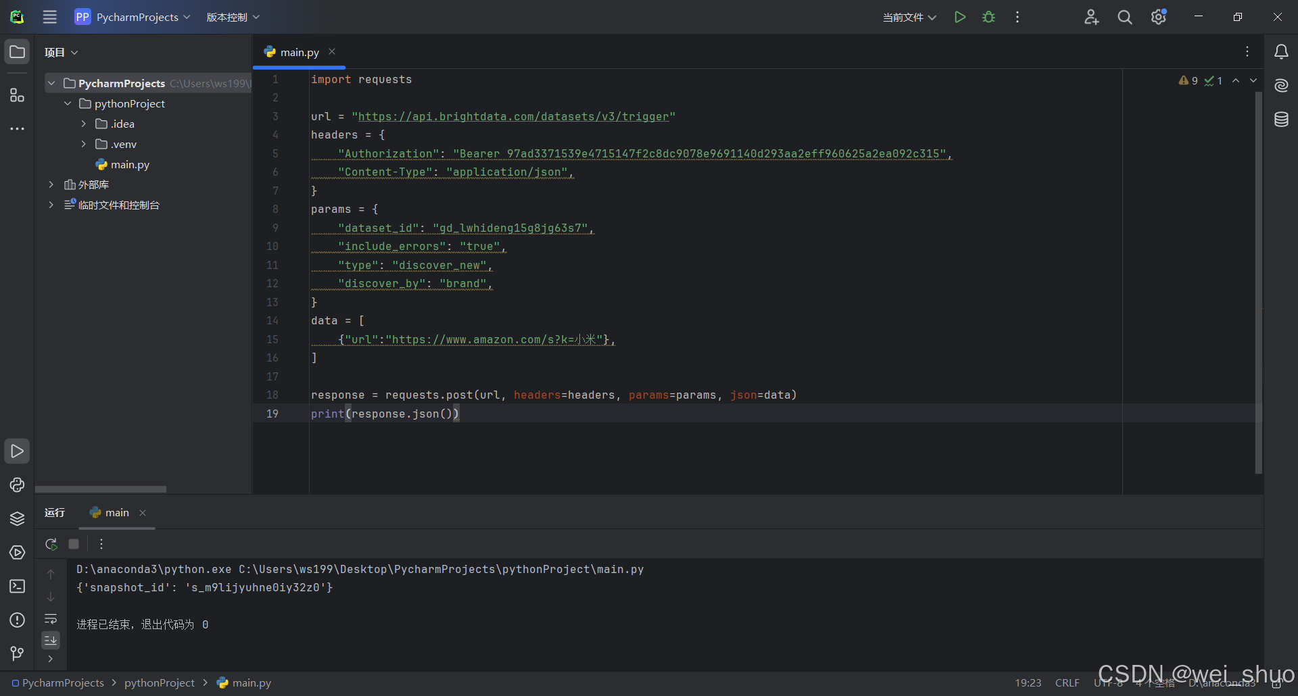Image resolution: width=1298 pixels, height=696 pixels.
Task: Open more run actions kebab menu in title bar
Action: 1017,17
